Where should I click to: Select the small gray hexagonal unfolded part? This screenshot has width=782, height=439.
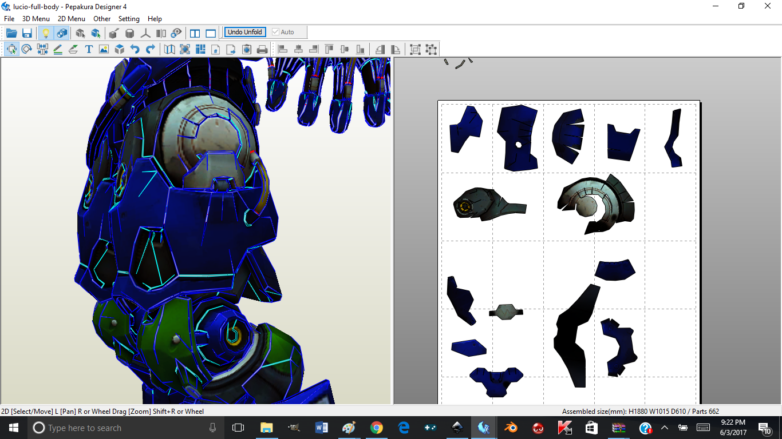click(506, 312)
